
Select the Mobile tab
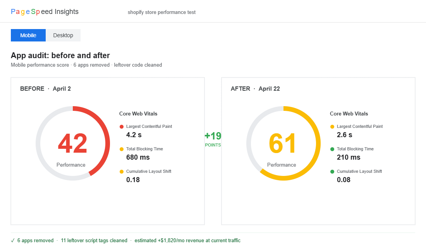tap(28, 35)
